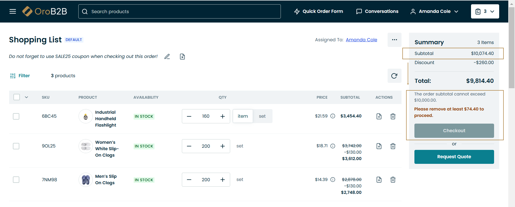Click the pencil icon to edit the note
Image resolution: width=515 pixels, height=207 pixels.
point(167,57)
